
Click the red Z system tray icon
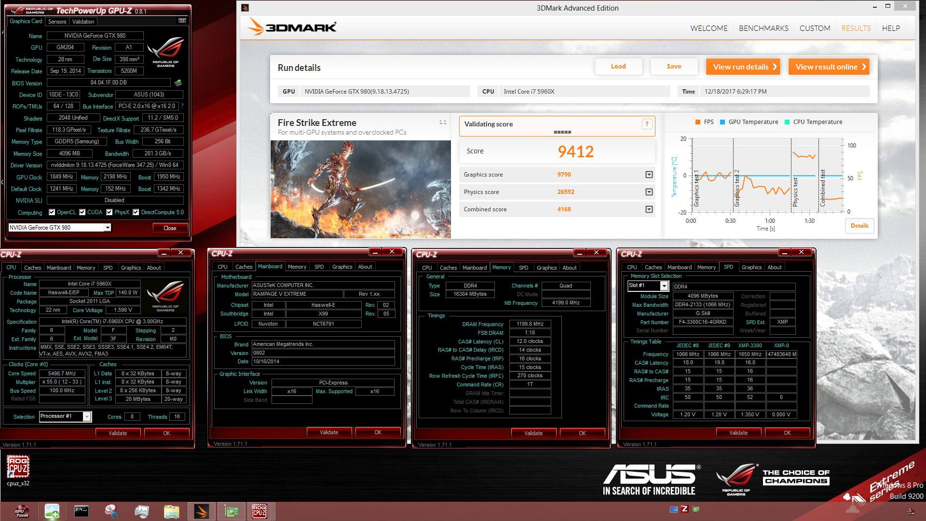pos(684,509)
